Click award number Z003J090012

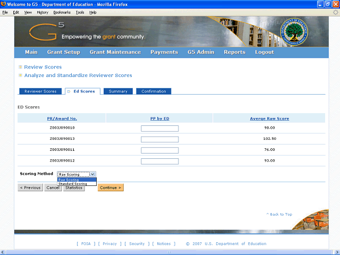coord(62,160)
